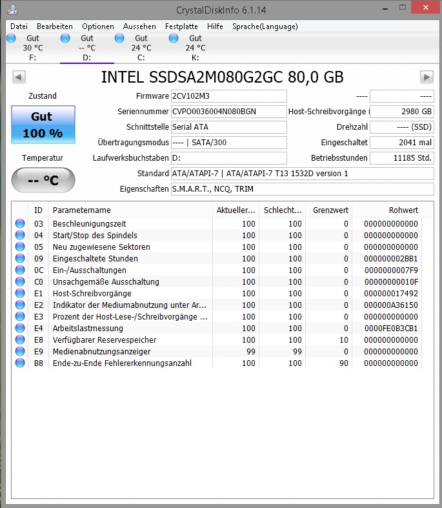
Task: Click status orb for Indikator der Mediumabnutzung
Action: (x=20, y=305)
